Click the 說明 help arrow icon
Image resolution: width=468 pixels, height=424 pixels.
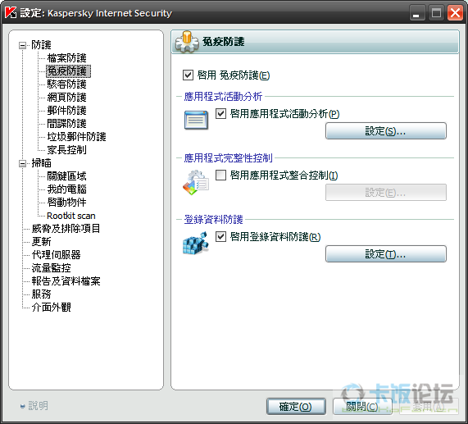[22, 406]
